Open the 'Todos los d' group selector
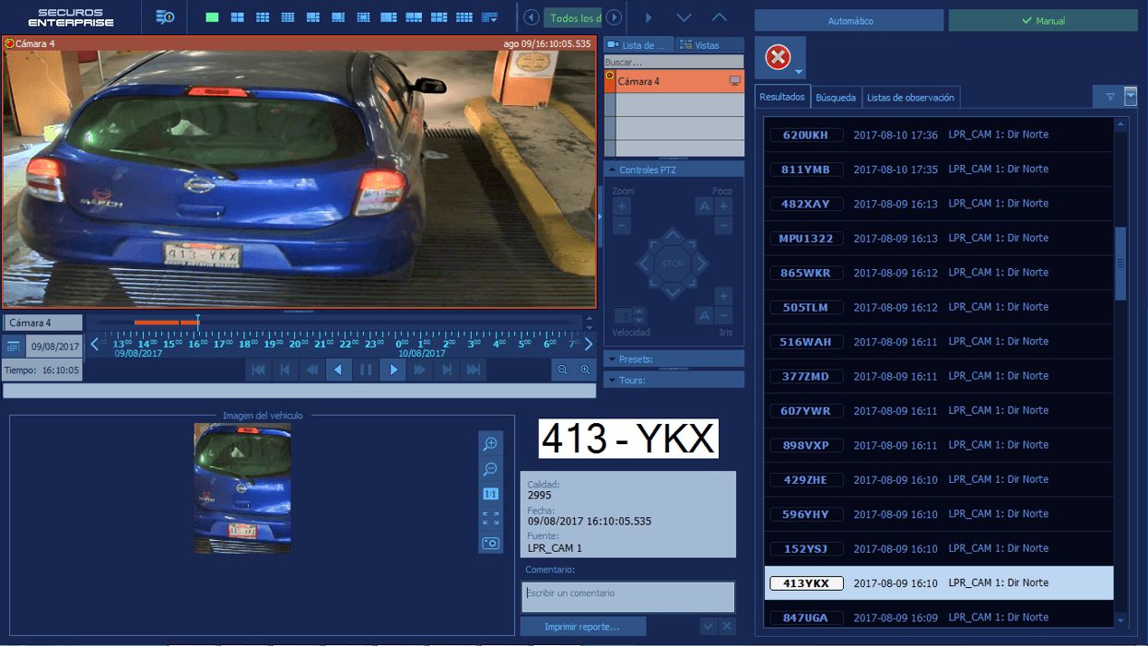 pyautogui.click(x=572, y=18)
